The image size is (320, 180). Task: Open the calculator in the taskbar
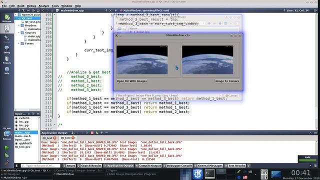point(264,174)
